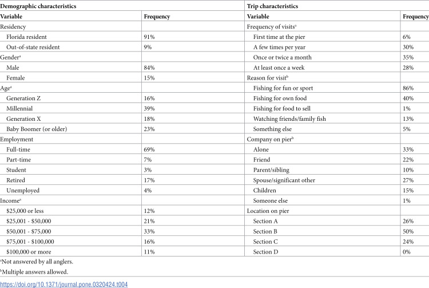This screenshot has width=429, height=288.
Task: Select the Trip characteristics header
Action: pyautogui.click(x=272, y=6)
